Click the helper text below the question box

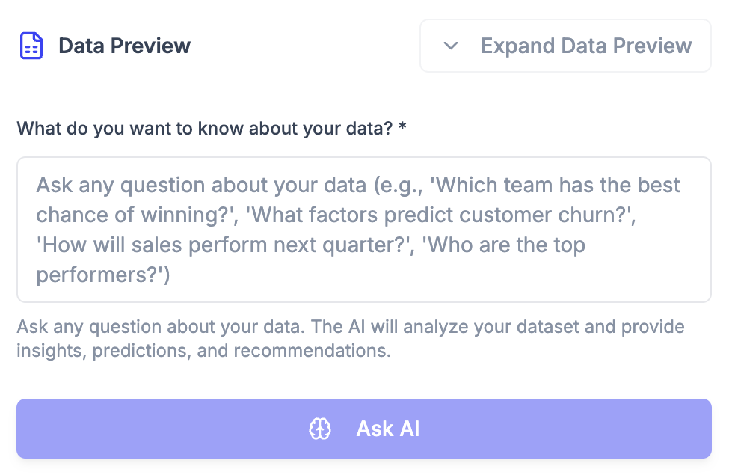(x=351, y=338)
